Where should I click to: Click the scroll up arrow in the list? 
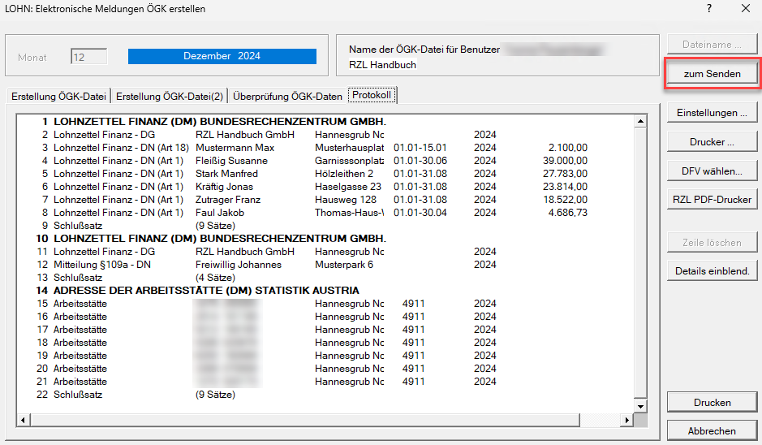pos(640,122)
